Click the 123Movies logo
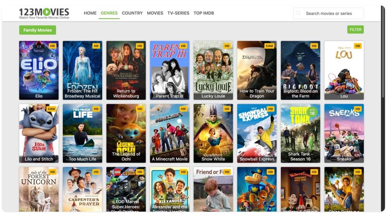The width and height of the screenshot is (387, 217). [x=44, y=13]
